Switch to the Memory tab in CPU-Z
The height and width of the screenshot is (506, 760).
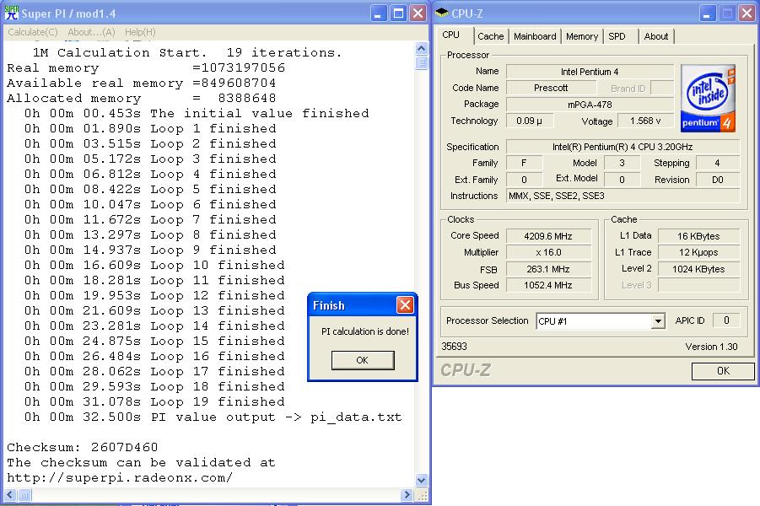[x=582, y=36]
